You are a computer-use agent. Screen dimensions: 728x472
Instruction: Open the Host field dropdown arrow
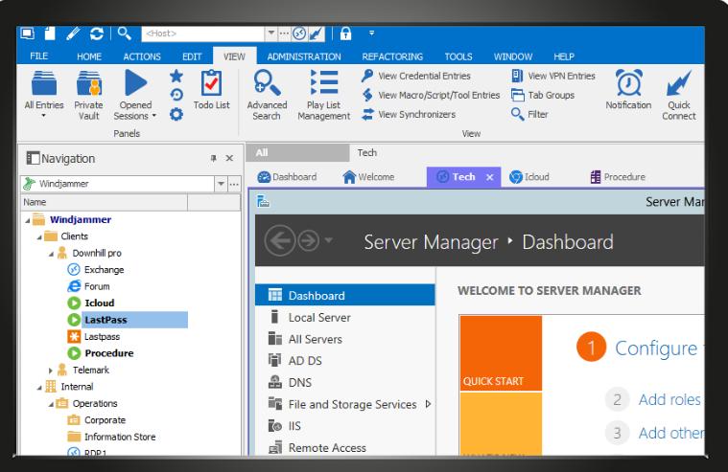click(270, 34)
